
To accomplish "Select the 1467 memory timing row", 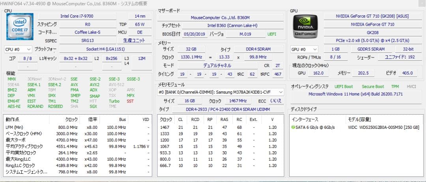I will 220,128.
